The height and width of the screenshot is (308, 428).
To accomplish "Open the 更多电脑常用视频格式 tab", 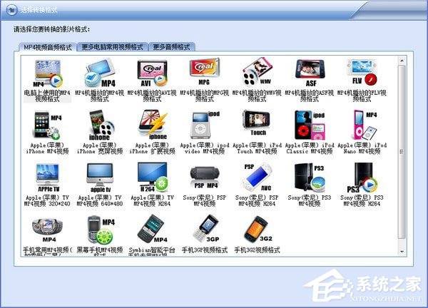I will [112, 46].
